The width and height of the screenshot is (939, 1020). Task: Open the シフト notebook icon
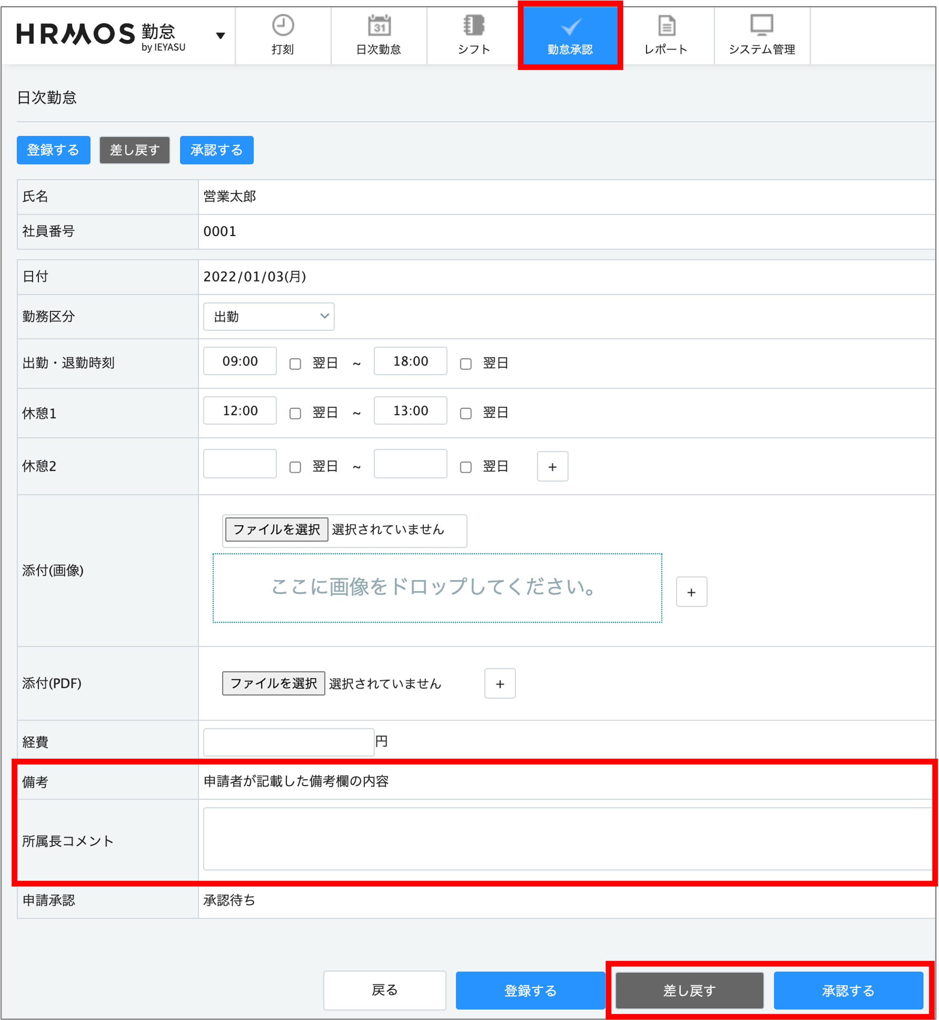474,25
